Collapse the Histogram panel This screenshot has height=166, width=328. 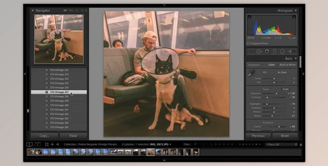point(296,10)
